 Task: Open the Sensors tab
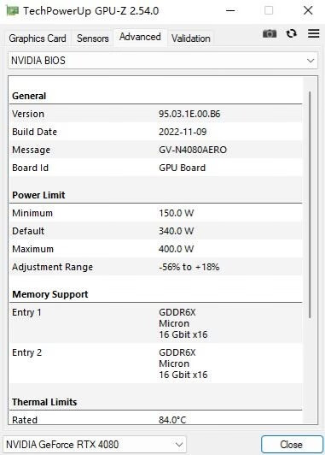coord(93,38)
